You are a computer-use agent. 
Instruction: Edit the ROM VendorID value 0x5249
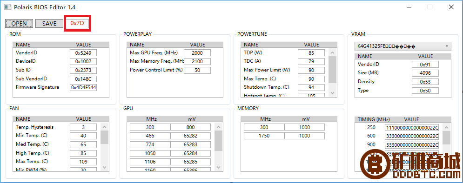(83, 53)
